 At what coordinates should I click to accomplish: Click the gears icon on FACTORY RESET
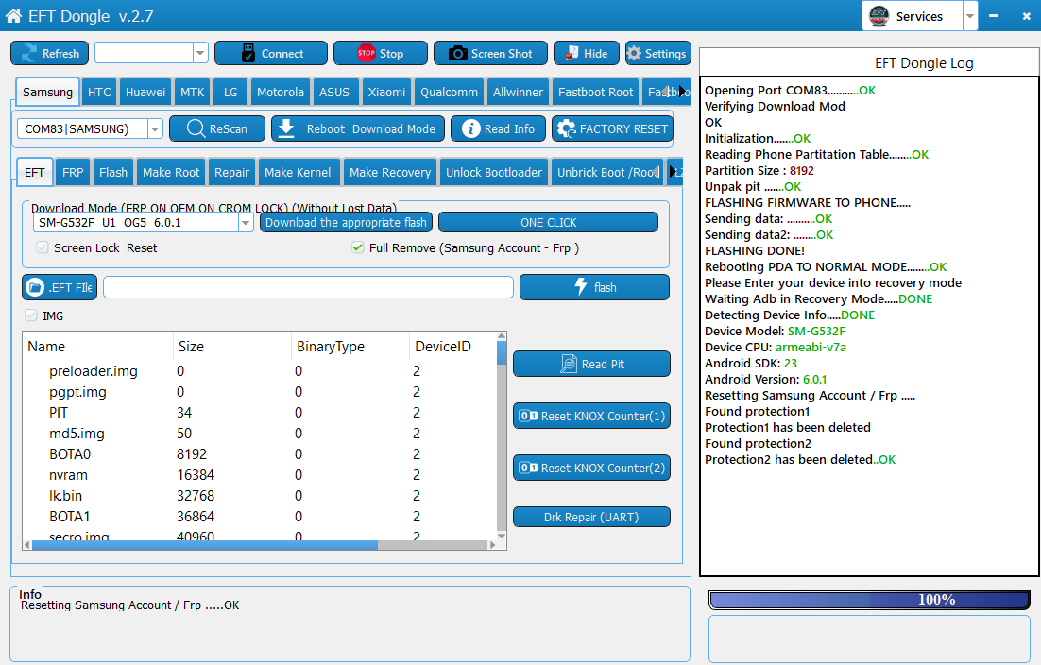point(566,128)
